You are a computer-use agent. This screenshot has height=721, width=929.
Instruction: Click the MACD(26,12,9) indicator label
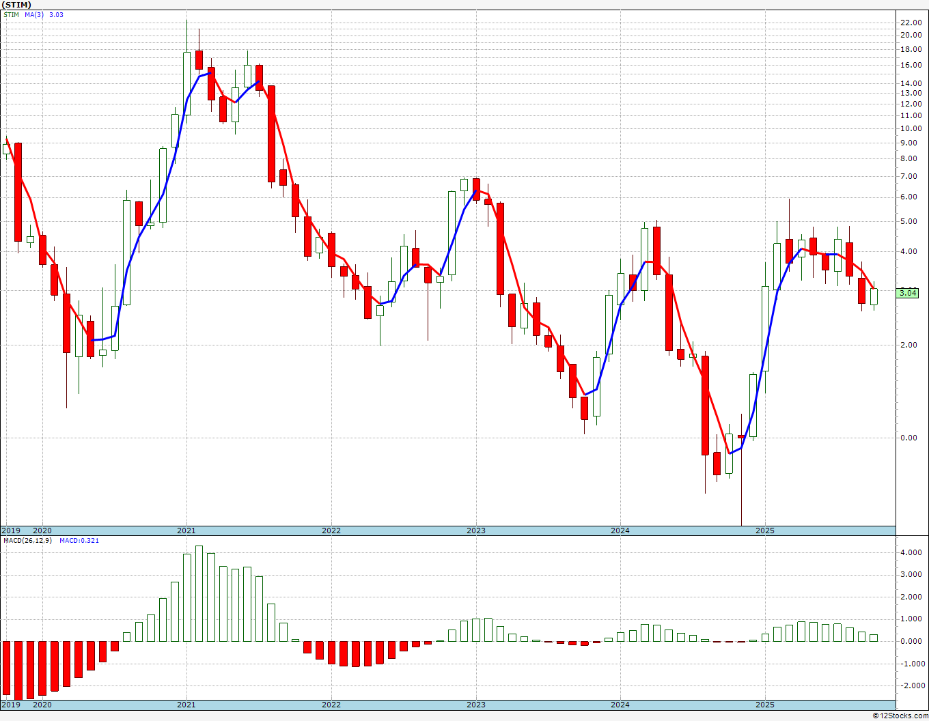click(27, 541)
